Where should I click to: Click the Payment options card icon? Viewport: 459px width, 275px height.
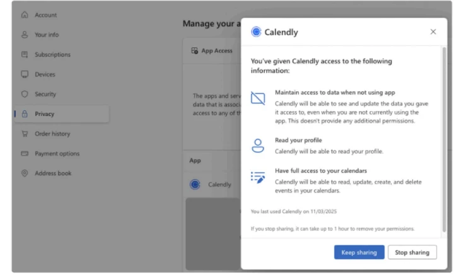pyautogui.click(x=25, y=153)
